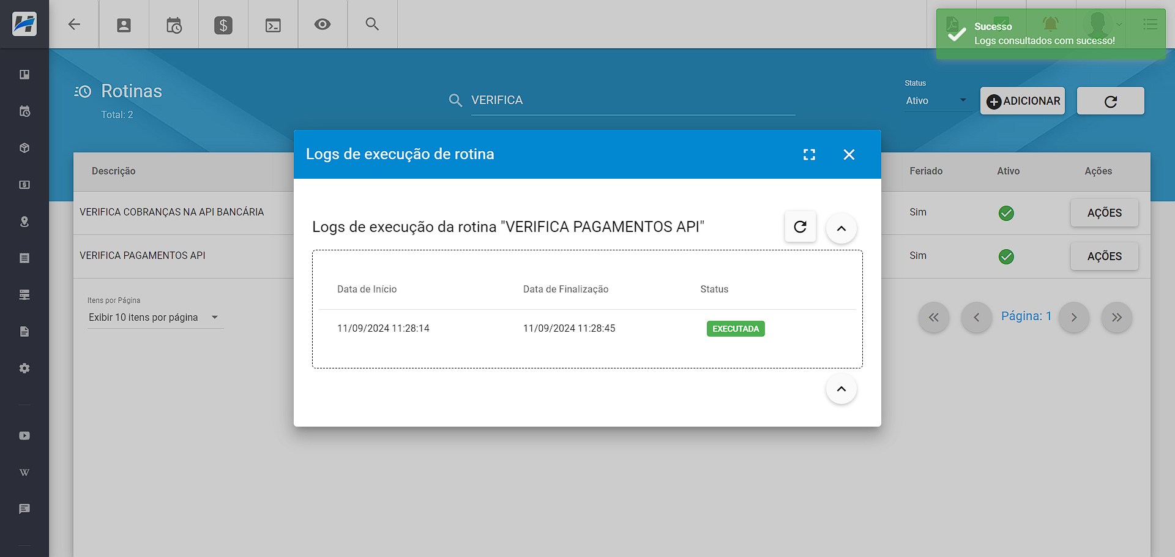Go to the last page with double-right arrows
Viewport: 1175px width, 557px height.
[x=1117, y=317]
